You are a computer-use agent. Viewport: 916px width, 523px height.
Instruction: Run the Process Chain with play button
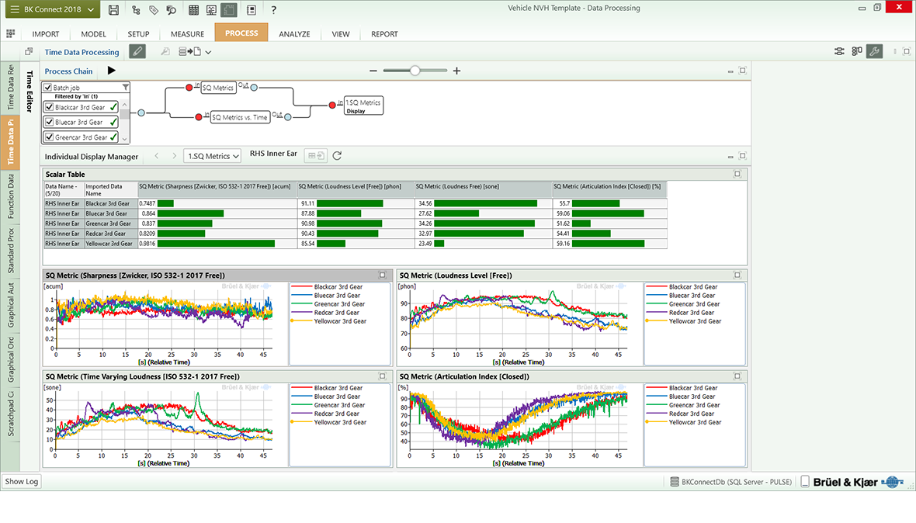(112, 71)
